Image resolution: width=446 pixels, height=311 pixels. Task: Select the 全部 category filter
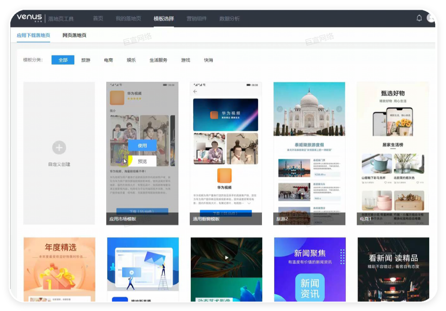click(63, 60)
